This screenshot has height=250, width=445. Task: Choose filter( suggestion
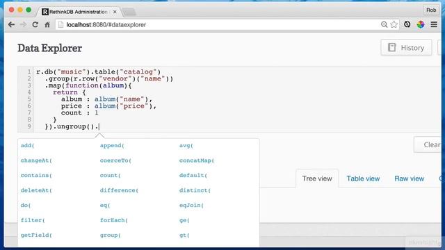tap(33, 220)
